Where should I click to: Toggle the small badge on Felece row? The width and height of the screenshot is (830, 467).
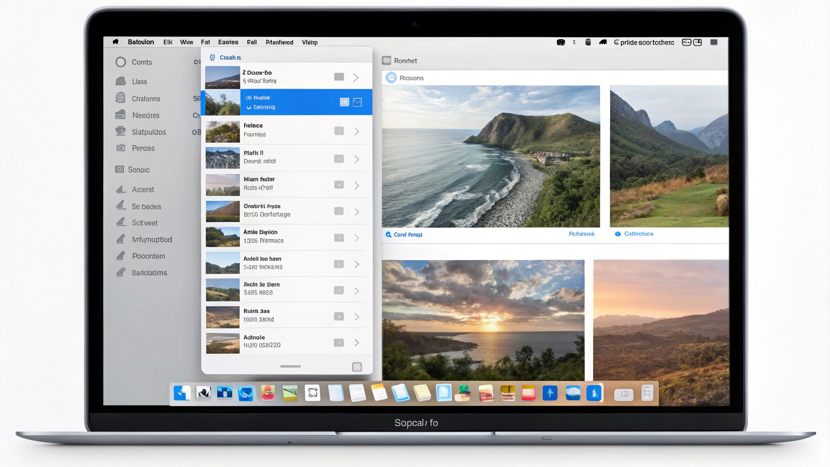[339, 131]
